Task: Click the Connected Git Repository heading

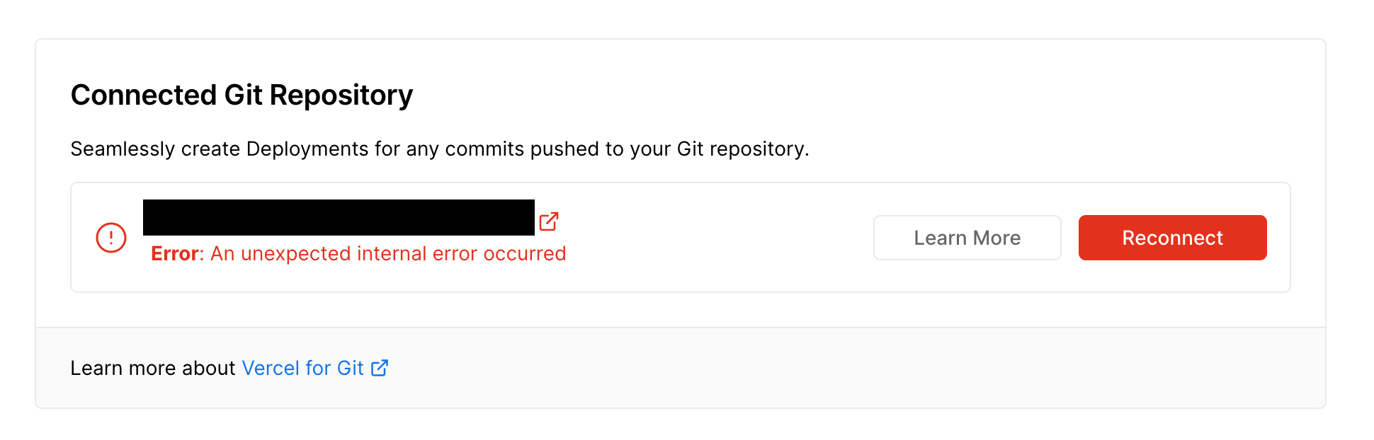Action: pos(242,94)
